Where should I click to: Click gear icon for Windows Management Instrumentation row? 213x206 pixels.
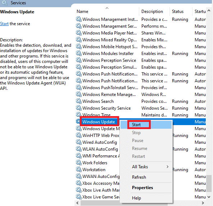79,19
